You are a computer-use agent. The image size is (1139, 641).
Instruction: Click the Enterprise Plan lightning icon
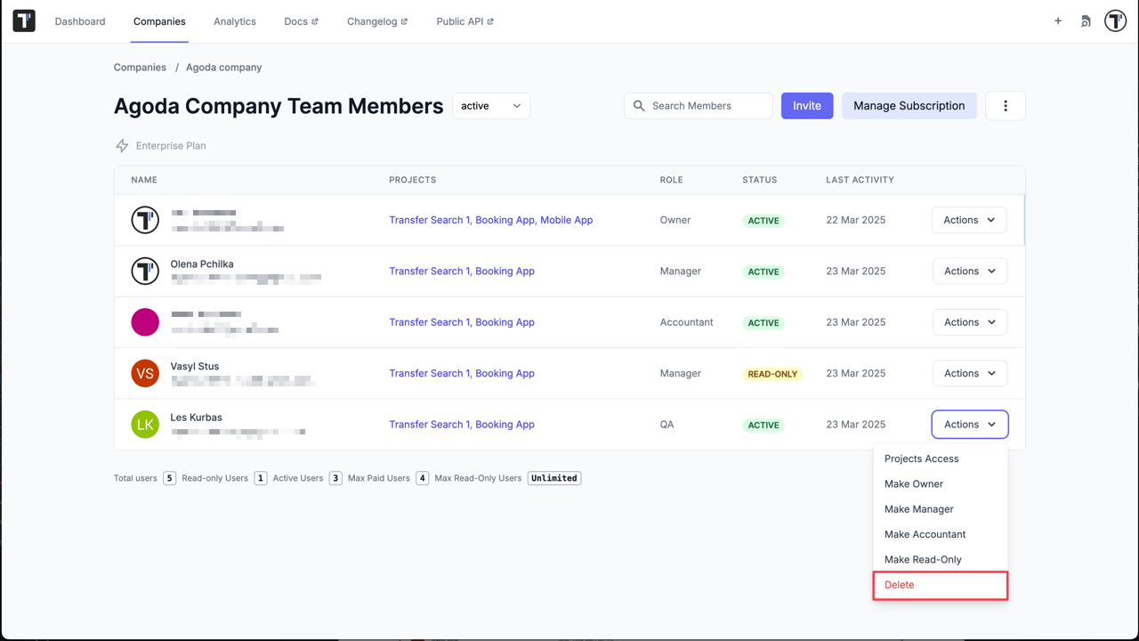click(121, 145)
